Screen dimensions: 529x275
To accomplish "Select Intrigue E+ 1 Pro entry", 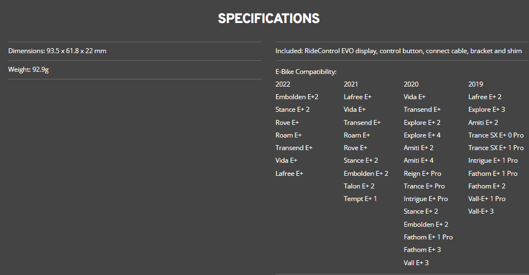I will point(493,161).
